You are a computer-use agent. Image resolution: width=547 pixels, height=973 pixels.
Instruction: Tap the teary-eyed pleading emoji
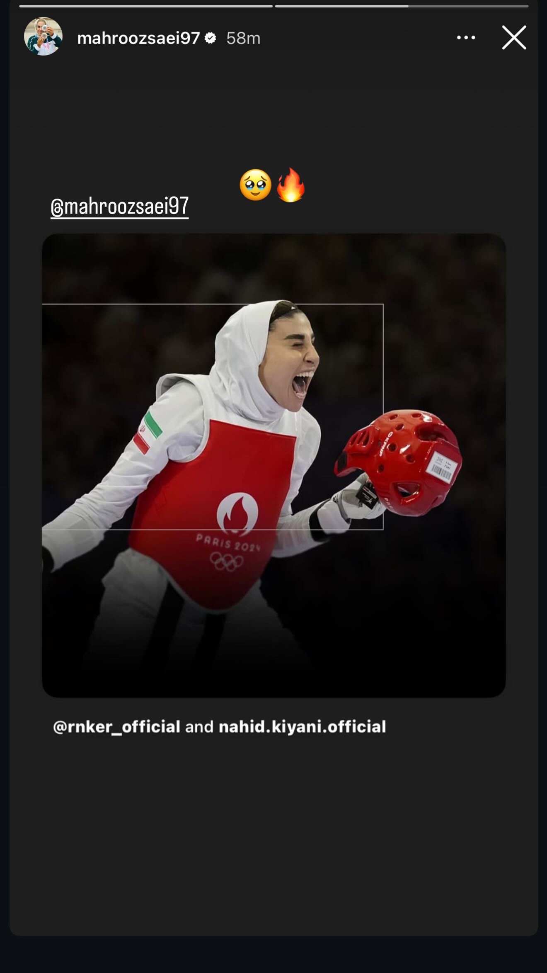[256, 185]
